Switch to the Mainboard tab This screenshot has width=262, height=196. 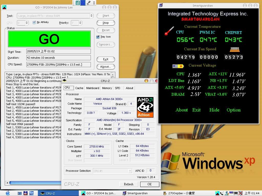[x=93, y=88]
